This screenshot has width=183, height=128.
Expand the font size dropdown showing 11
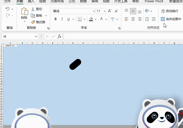pos(105,11)
